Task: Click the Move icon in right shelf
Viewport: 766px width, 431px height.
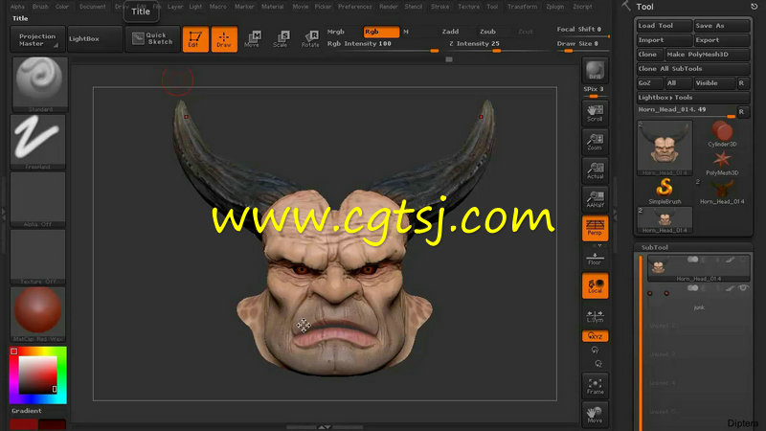Action: 595,415
